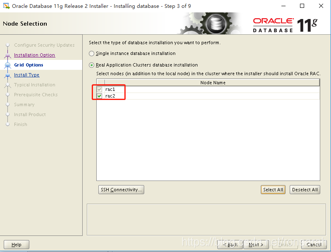Open the Help dialog
The height and width of the screenshot is (252, 331).
[16, 244]
